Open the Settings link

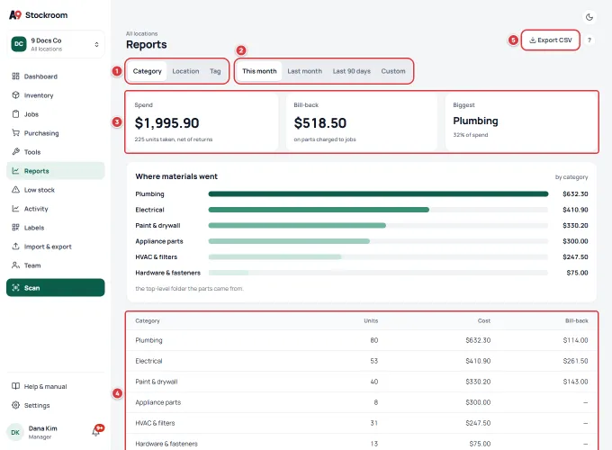click(56, 405)
